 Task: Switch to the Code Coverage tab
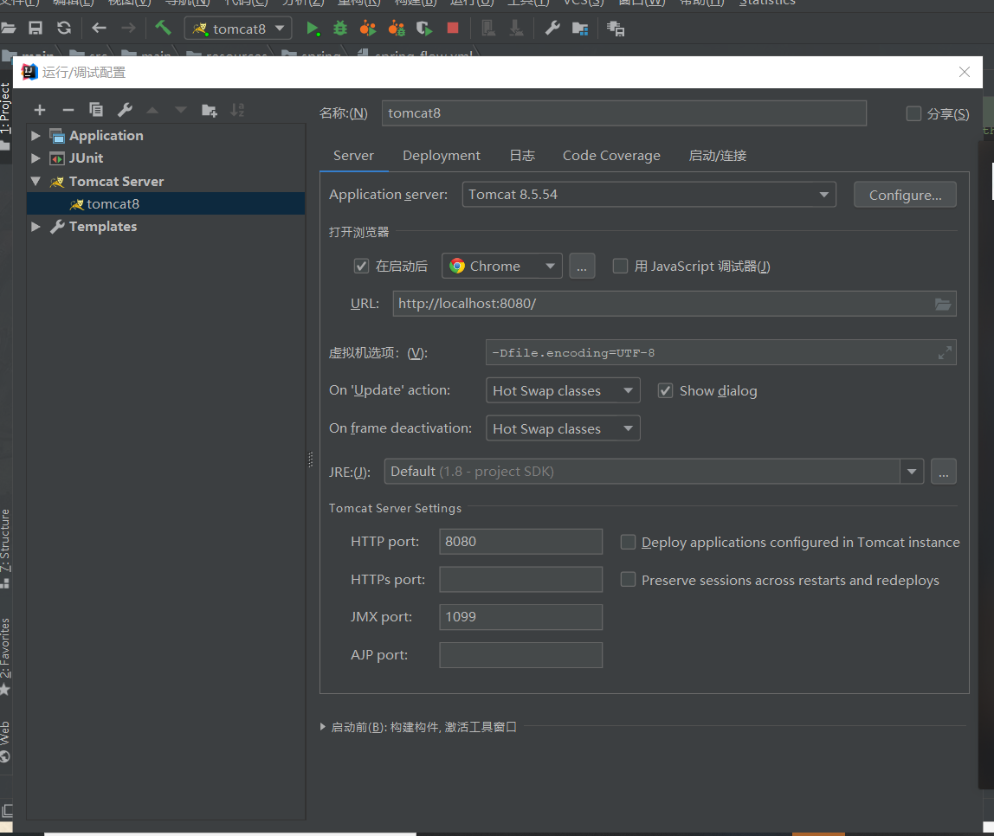[612, 156]
